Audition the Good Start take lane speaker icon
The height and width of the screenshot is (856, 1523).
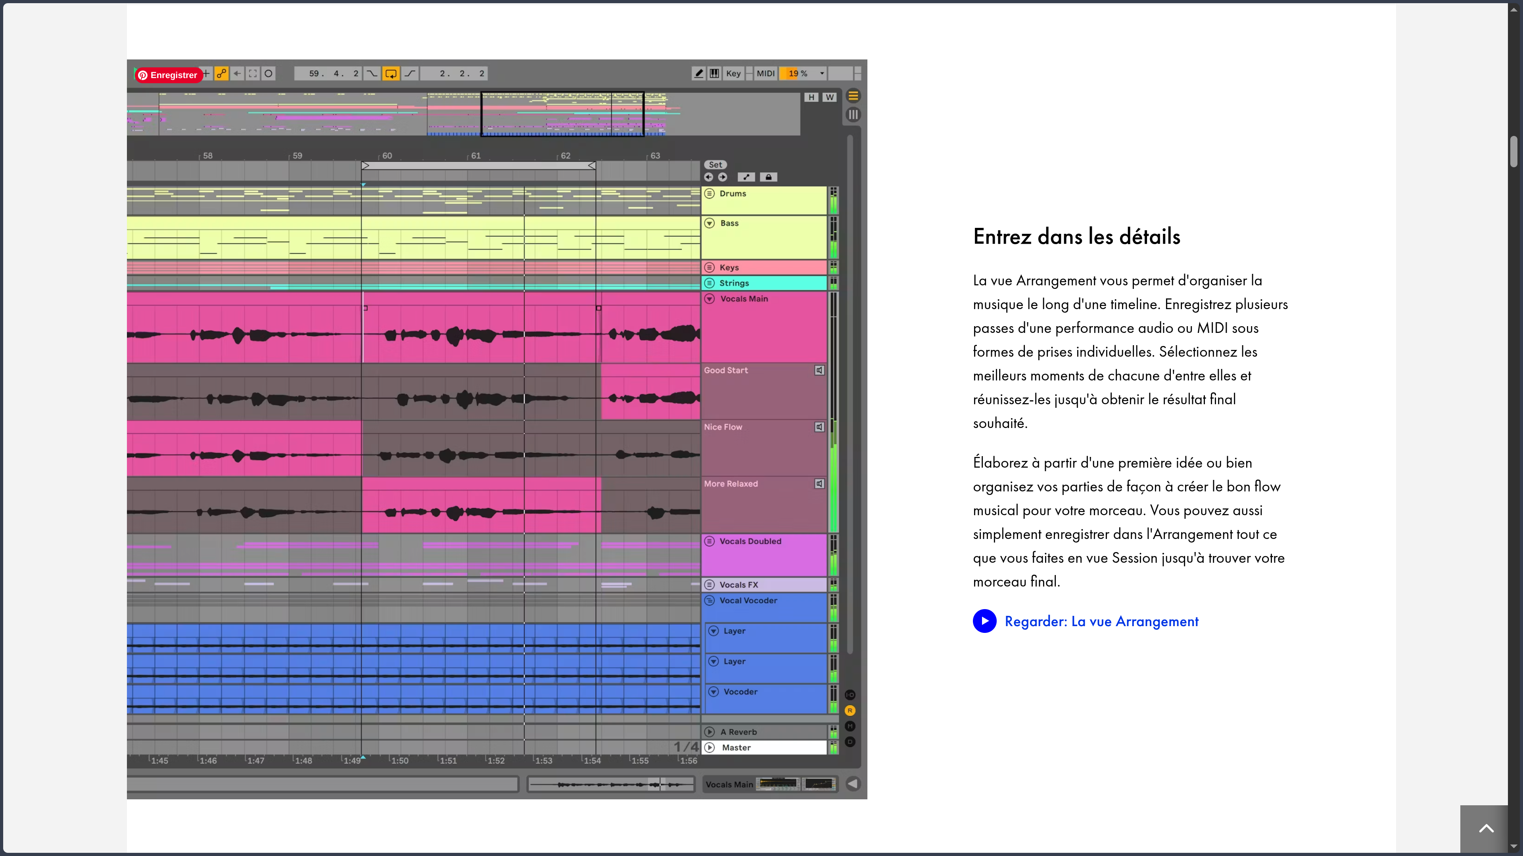[819, 371]
